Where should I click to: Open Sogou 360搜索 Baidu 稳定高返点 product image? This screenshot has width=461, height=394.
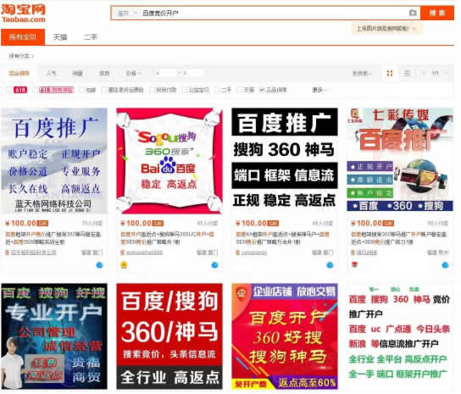point(169,161)
